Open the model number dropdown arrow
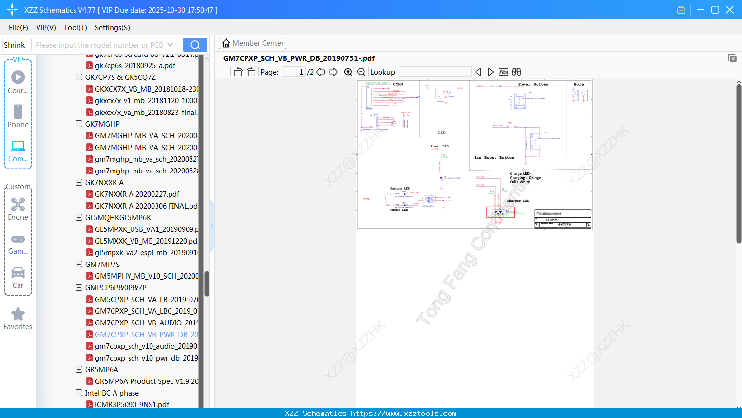 (170, 45)
